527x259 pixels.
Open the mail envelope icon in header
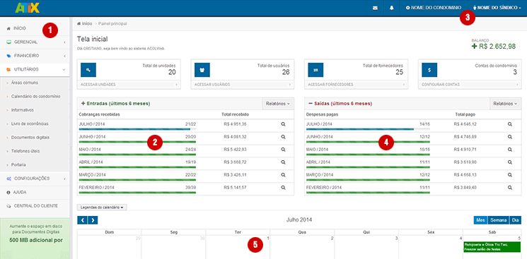[x=375, y=8]
